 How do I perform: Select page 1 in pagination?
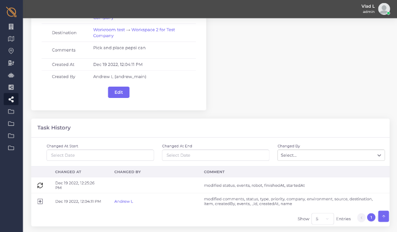pyautogui.click(x=371, y=218)
